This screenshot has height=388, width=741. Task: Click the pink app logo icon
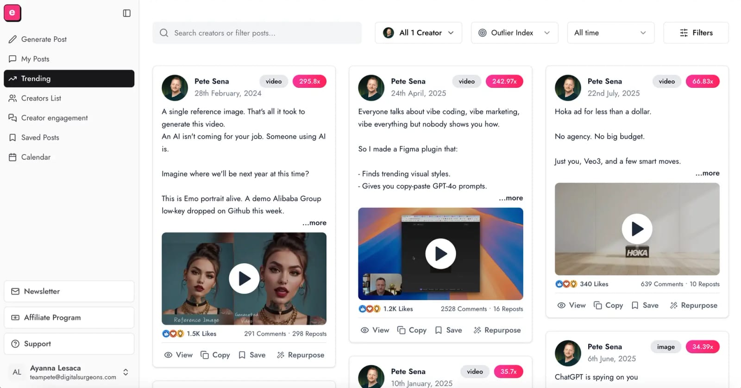click(x=13, y=13)
